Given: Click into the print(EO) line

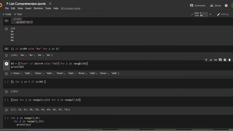Looking at the screenshot, I should coord(17,67).
